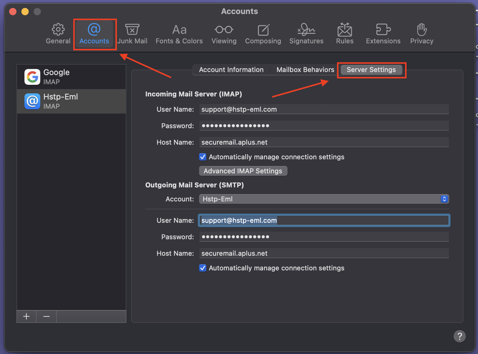The width and height of the screenshot is (478, 354).
Task: Add a new account with plus button
Action: [27, 316]
